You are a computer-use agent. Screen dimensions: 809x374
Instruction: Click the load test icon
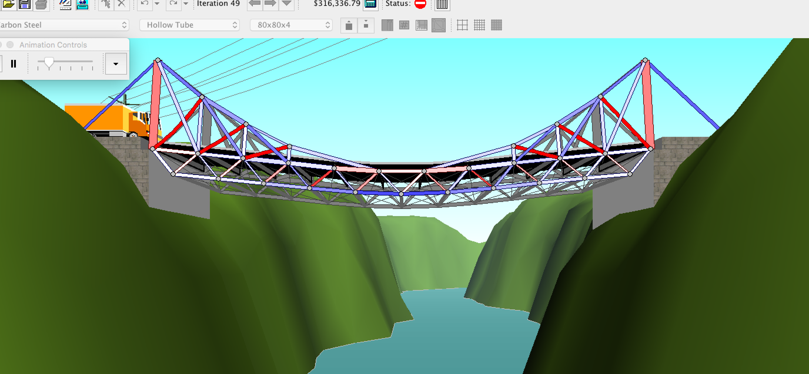(82, 4)
